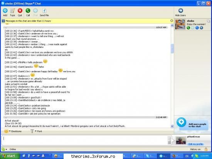Viewport: 212px width, 159px height.
Task: Click the Hide Users arrow icon
Action: (x=181, y=10)
